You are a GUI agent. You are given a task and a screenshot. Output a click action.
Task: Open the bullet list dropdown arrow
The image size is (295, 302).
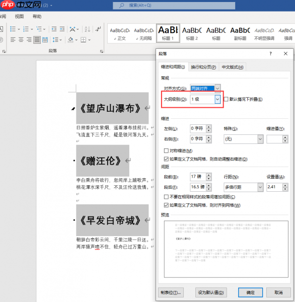pyautogui.click(x=19, y=29)
